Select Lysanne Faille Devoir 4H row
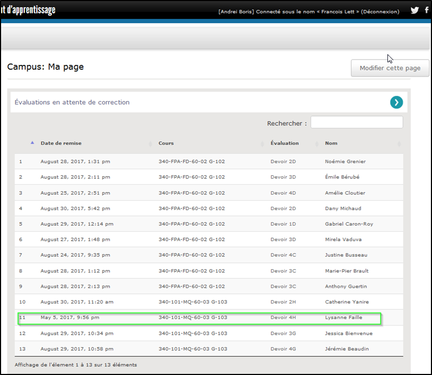 click(x=199, y=318)
